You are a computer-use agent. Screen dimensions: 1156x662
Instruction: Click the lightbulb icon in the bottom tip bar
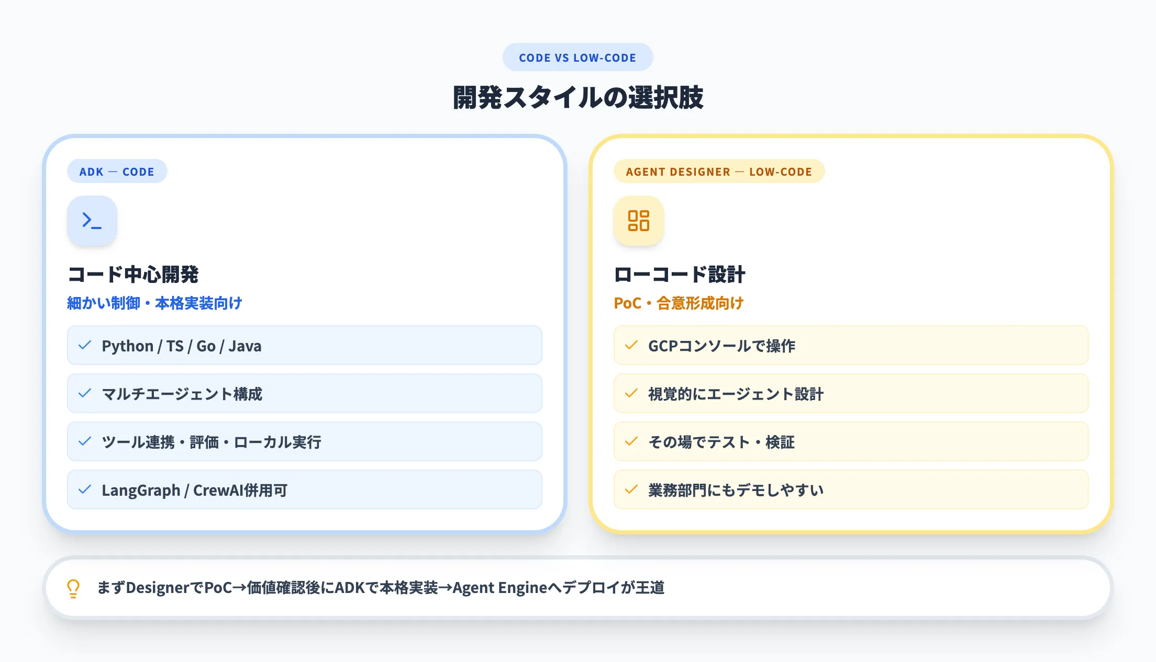[73, 587]
